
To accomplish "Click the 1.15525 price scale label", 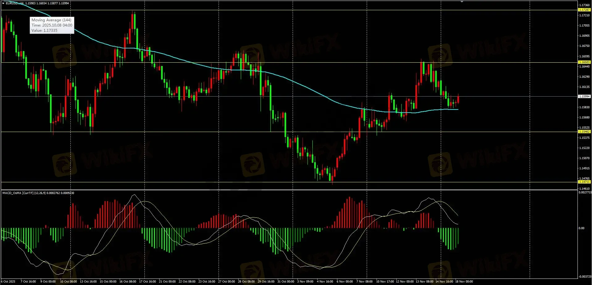I will (584, 128).
